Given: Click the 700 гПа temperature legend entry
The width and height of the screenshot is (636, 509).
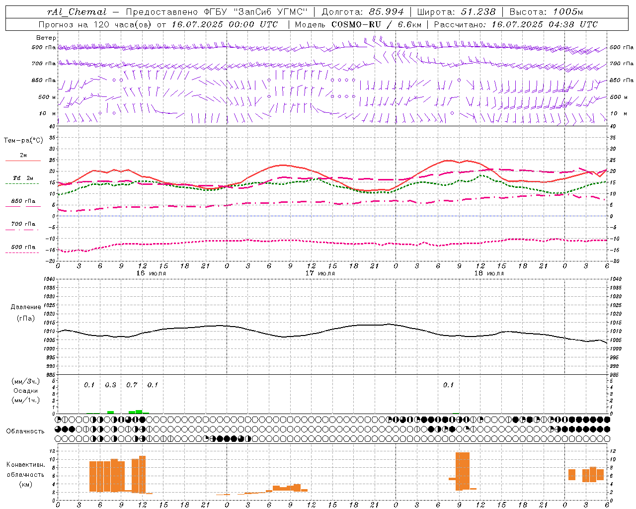Looking at the screenshot, I should [23, 224].
